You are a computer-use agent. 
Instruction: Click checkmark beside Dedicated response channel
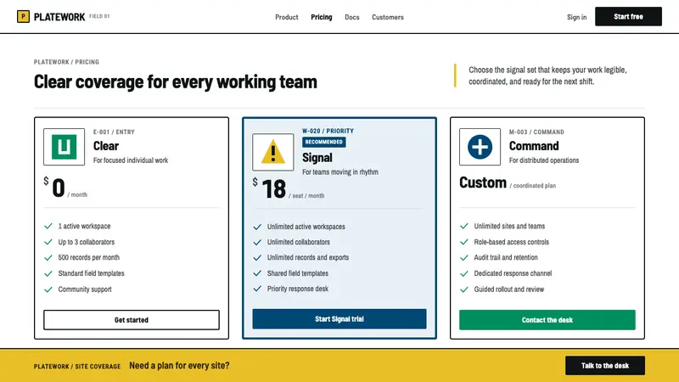coord(464,273)
